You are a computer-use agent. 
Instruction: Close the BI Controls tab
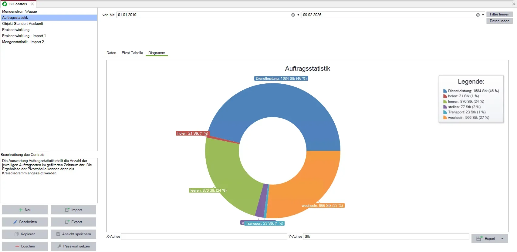32,4
